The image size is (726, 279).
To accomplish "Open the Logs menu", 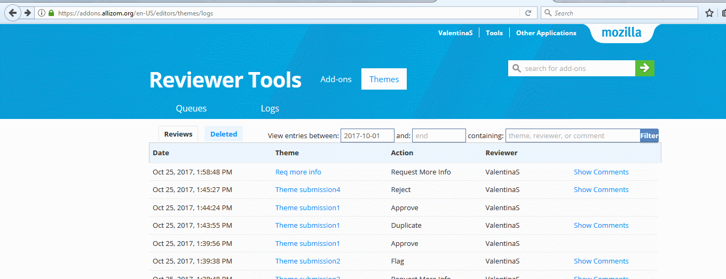I will [x=270, y=108].
